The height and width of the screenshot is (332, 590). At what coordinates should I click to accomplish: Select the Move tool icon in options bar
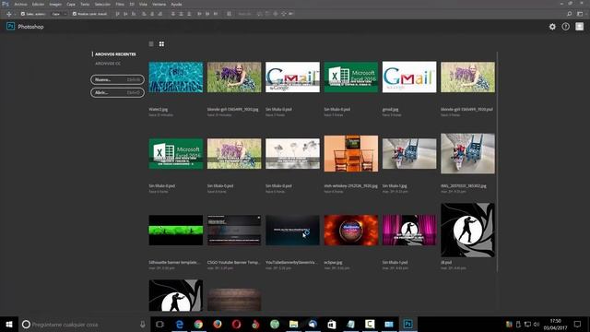pos(9,14)
